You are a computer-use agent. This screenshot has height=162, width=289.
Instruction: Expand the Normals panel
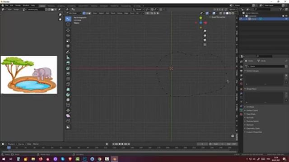click(x=249, y=118)
